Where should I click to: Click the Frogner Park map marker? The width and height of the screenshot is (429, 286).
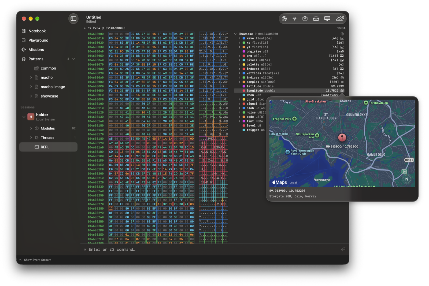294,119
